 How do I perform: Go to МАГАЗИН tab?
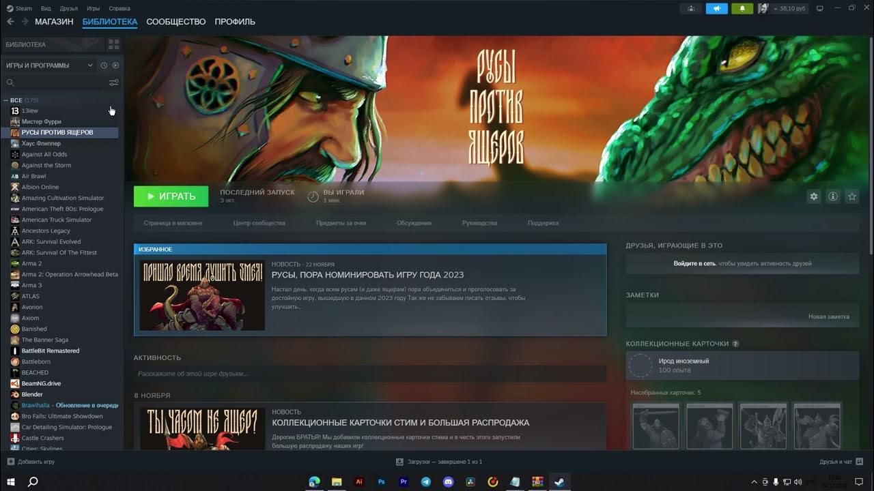coord(54,22)
